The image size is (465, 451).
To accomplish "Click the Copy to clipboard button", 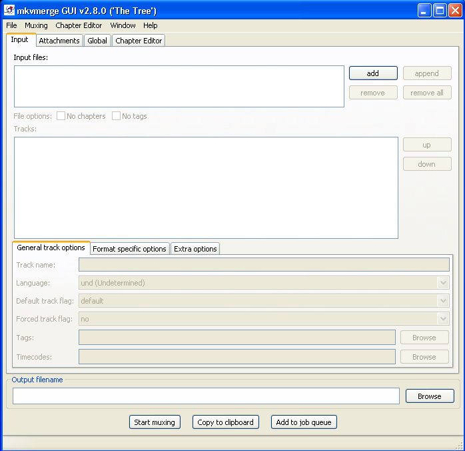I will pos(226,422).
